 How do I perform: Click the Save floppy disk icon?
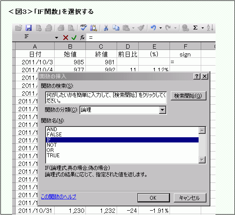point(29,28)
